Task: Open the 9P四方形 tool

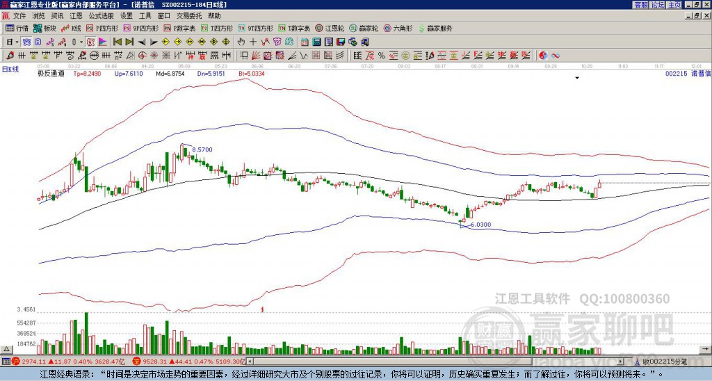Action: [141, 28]
